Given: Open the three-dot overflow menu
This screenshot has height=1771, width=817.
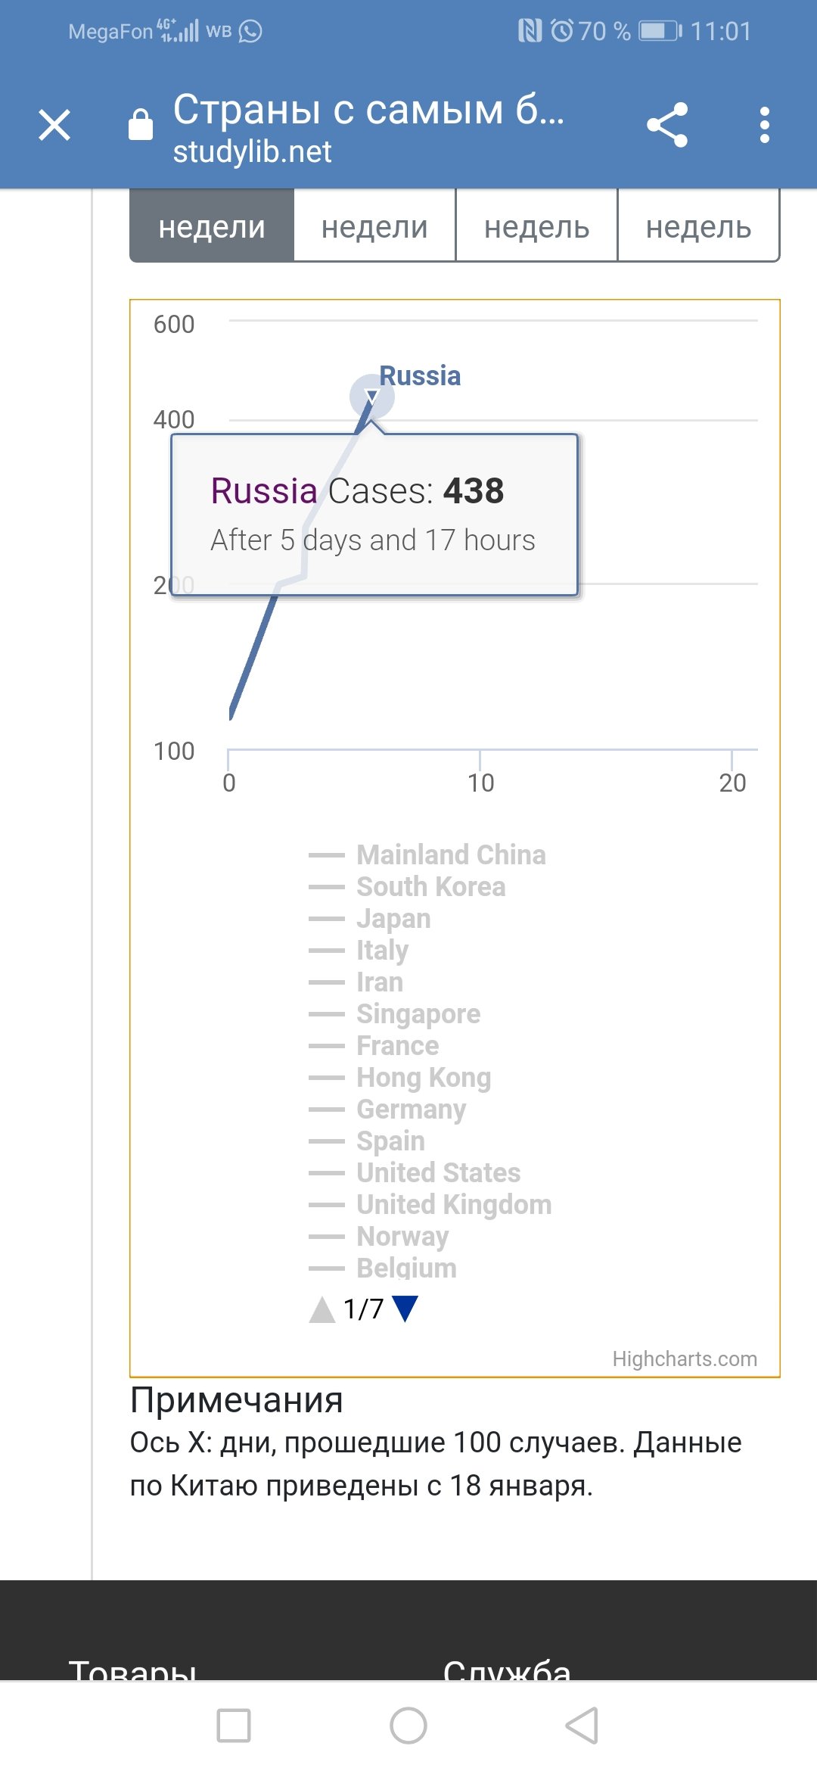Looking at the screenshot, I should [765, 125].
